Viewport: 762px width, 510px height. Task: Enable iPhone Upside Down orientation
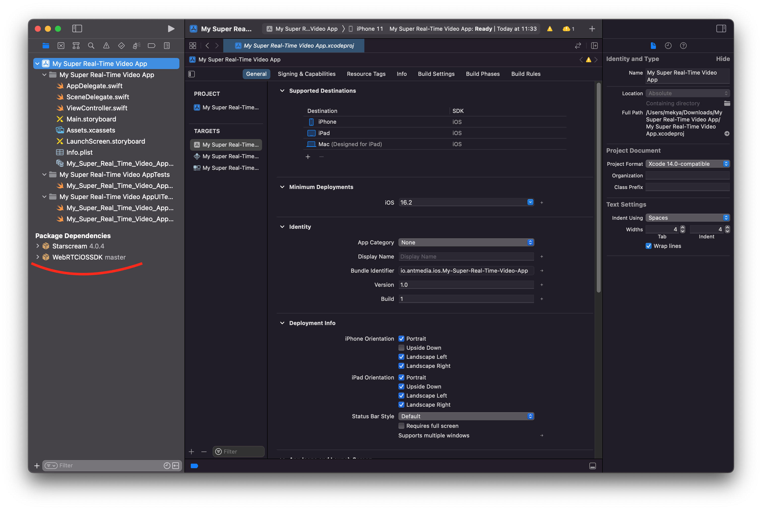point(401,347)
